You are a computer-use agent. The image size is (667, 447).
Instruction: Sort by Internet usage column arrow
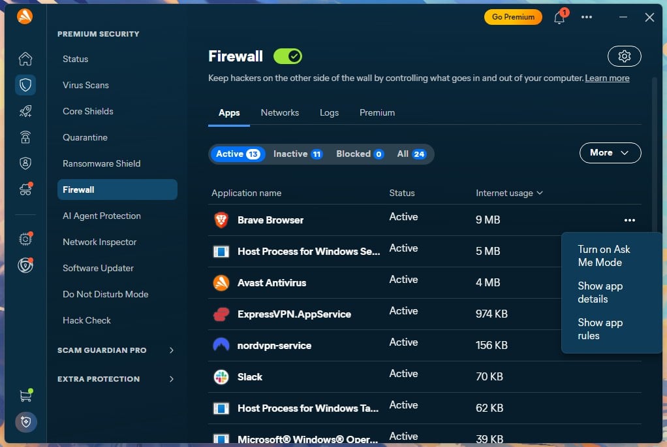coord(540,193)
